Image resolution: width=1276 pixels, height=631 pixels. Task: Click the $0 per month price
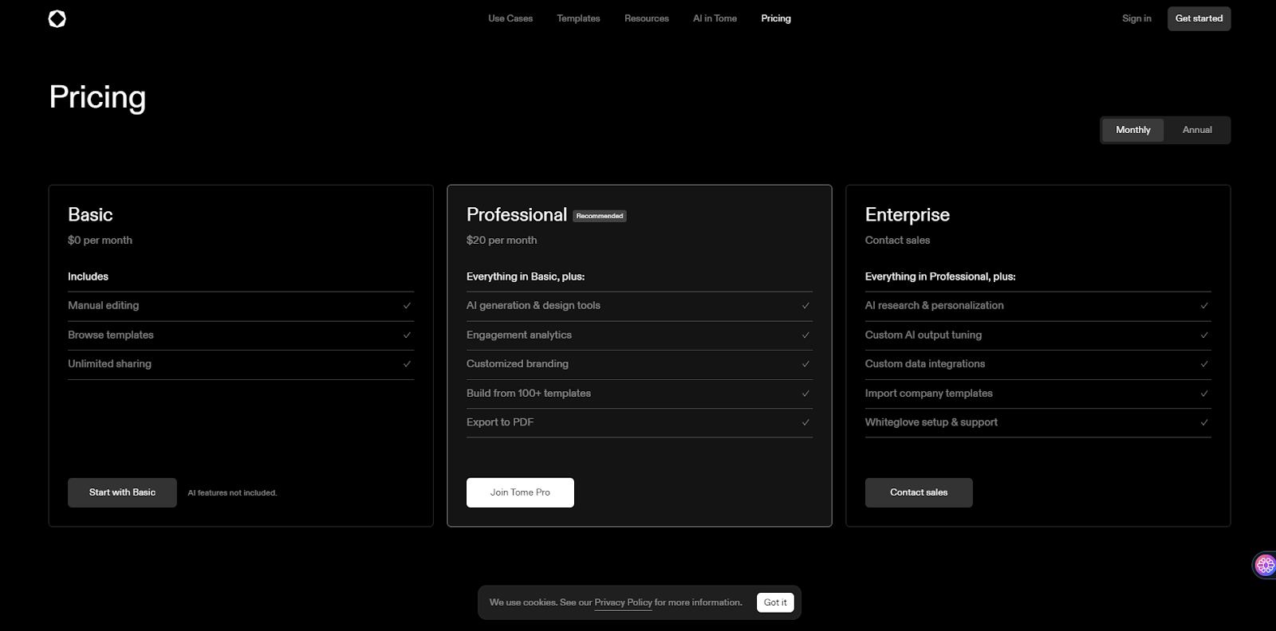pos(100,240)
